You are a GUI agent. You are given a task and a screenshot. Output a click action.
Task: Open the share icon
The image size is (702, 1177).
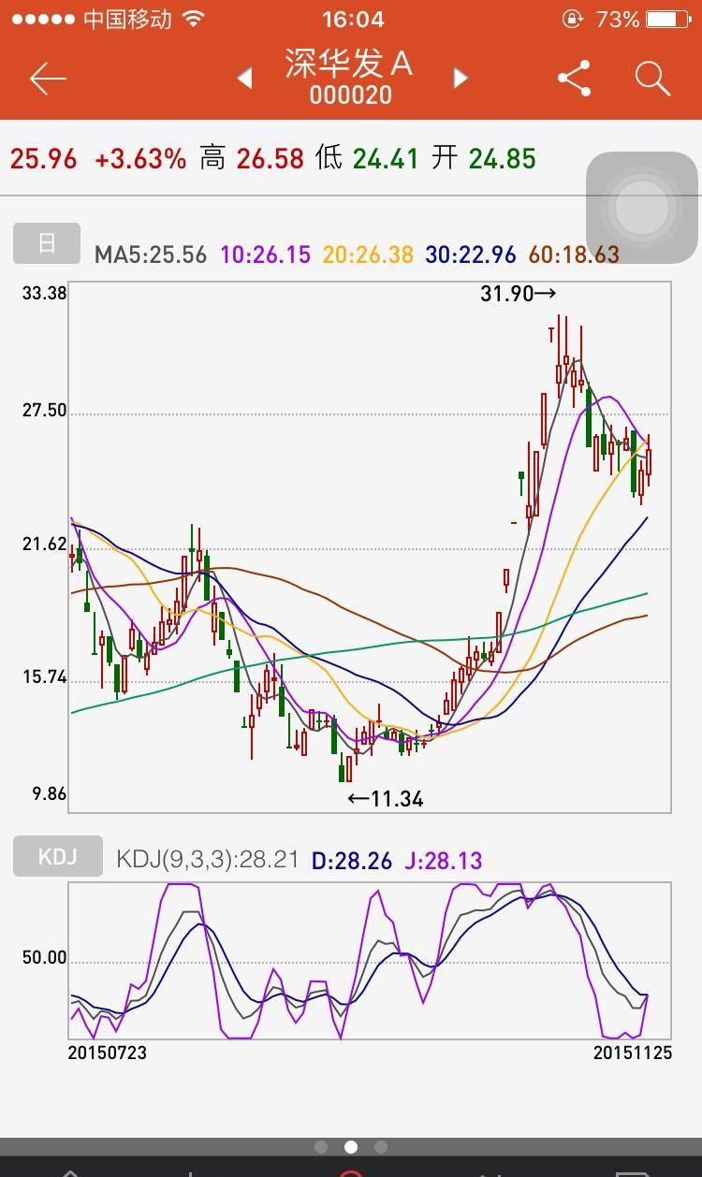[x=574, y=79]
